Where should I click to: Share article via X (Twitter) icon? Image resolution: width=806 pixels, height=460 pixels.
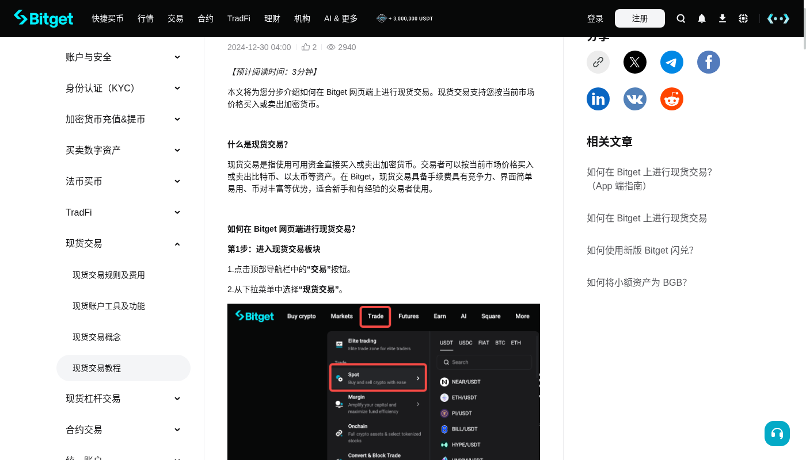point(635,62)
